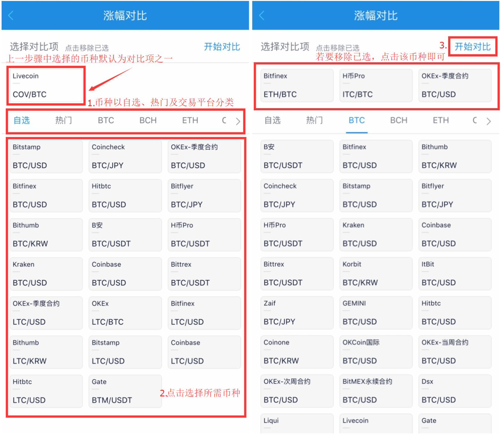Expand more tabs arrow in the right screen
This screenshot has width=501, height=435.
pos(489,121)
